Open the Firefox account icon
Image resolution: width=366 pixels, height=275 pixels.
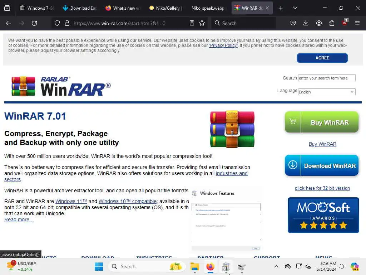click(x=319, y=23)
